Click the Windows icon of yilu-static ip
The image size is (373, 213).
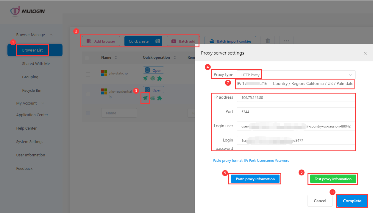[x=104, y=73]
